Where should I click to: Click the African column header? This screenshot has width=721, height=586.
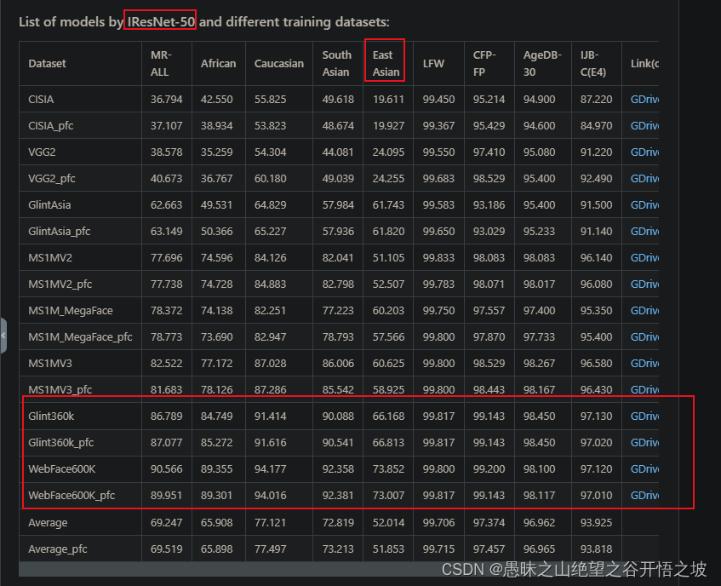click(218, 64)
